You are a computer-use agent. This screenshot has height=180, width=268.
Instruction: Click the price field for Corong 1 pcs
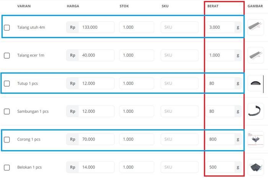click(96, 139)
